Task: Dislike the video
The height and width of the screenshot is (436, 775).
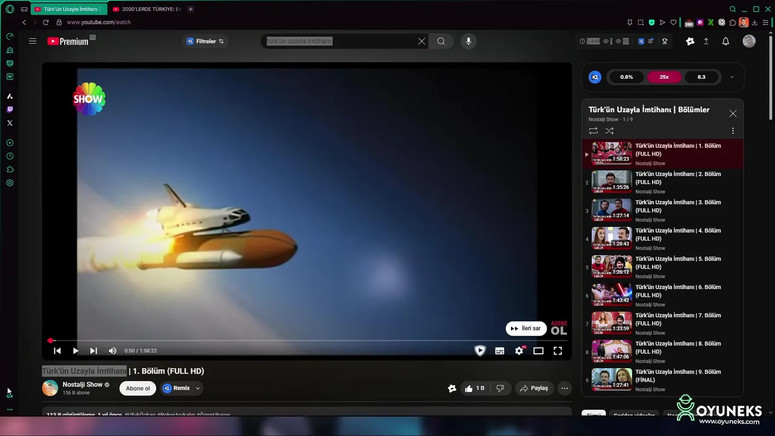Action: (x=500, y=388)
